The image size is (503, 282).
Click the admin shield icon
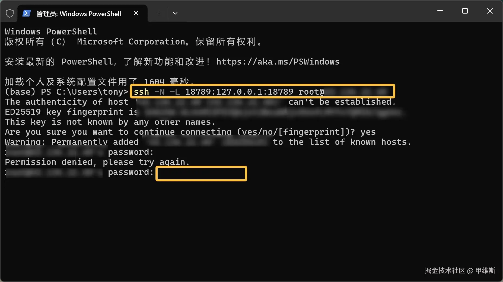(10, 13)
